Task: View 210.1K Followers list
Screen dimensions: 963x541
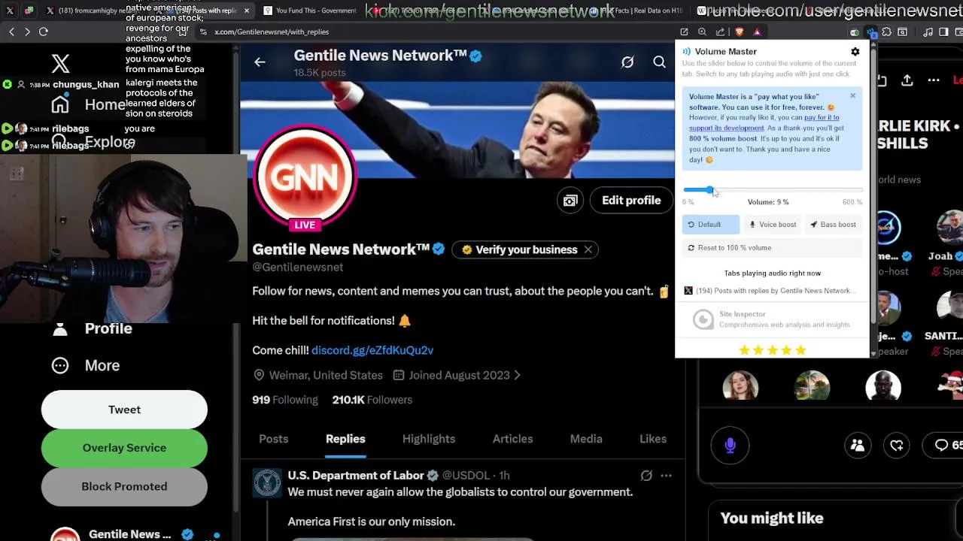Action: [x=372, y=400]
